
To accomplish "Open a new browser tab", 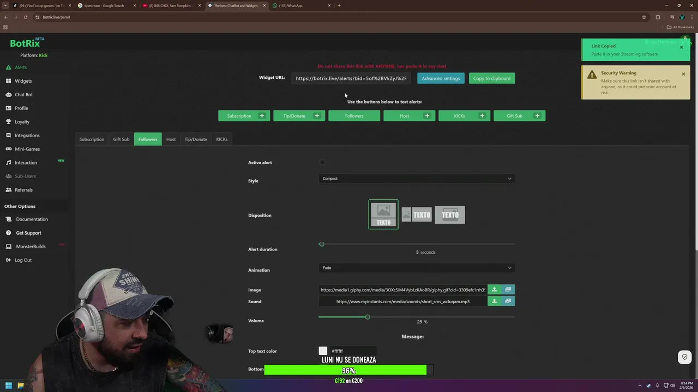I will coord(339,5).
